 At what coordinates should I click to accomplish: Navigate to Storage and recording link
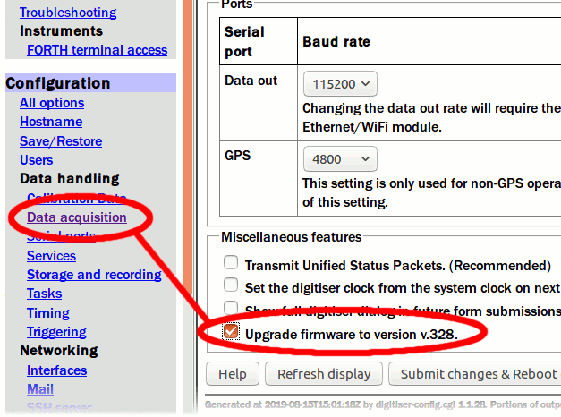[x=94, y=275]
